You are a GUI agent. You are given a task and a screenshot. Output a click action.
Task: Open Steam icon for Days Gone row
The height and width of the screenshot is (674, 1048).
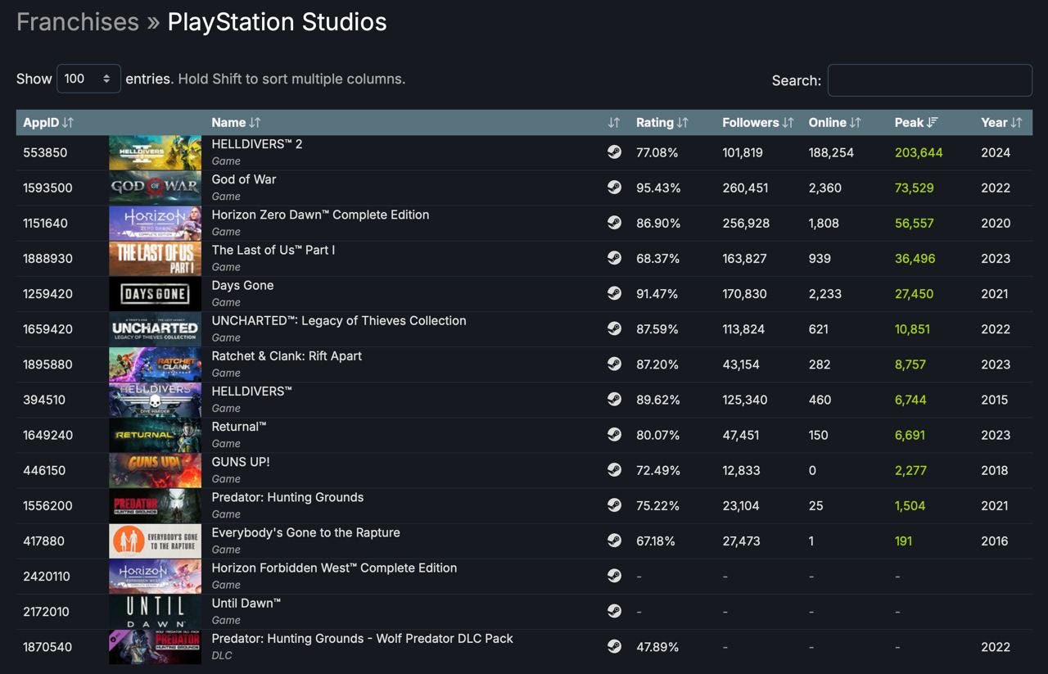click(614, 293)
